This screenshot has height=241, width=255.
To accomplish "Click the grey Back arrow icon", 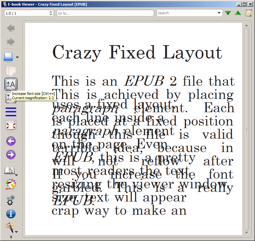I will coord(11,28).
